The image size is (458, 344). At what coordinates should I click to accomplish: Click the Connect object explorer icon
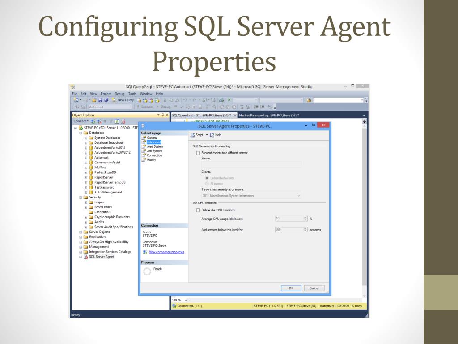93,121
